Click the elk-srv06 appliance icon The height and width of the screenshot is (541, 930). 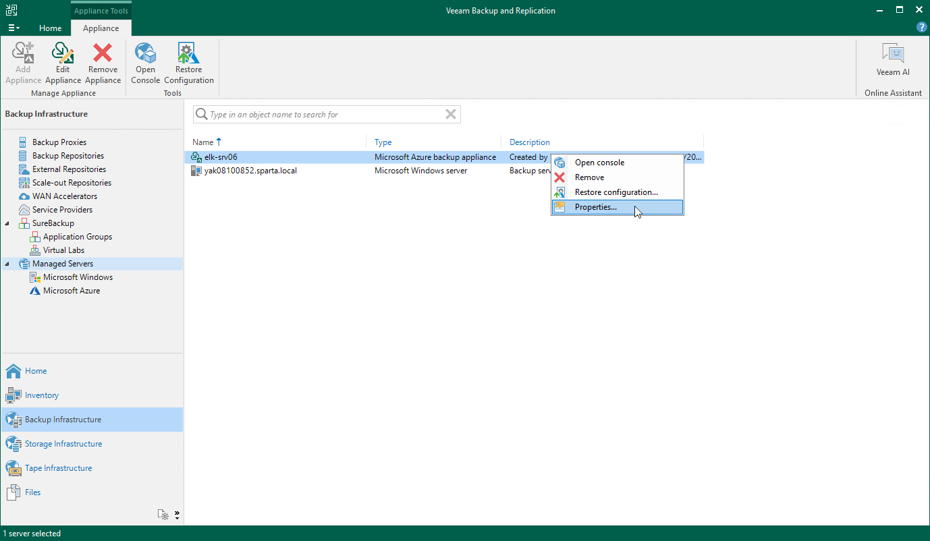pos(196,157)
